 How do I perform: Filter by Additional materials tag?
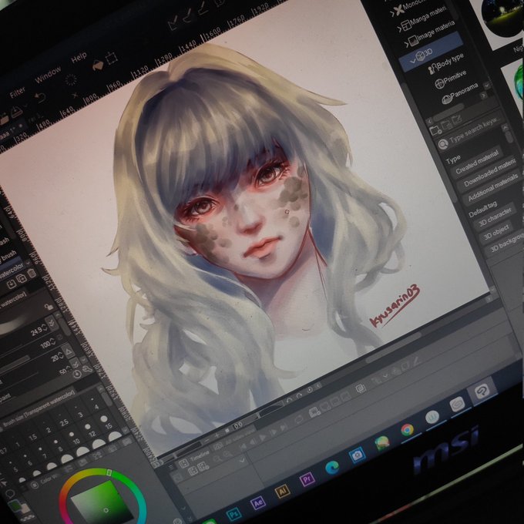(x=492, y=187)
